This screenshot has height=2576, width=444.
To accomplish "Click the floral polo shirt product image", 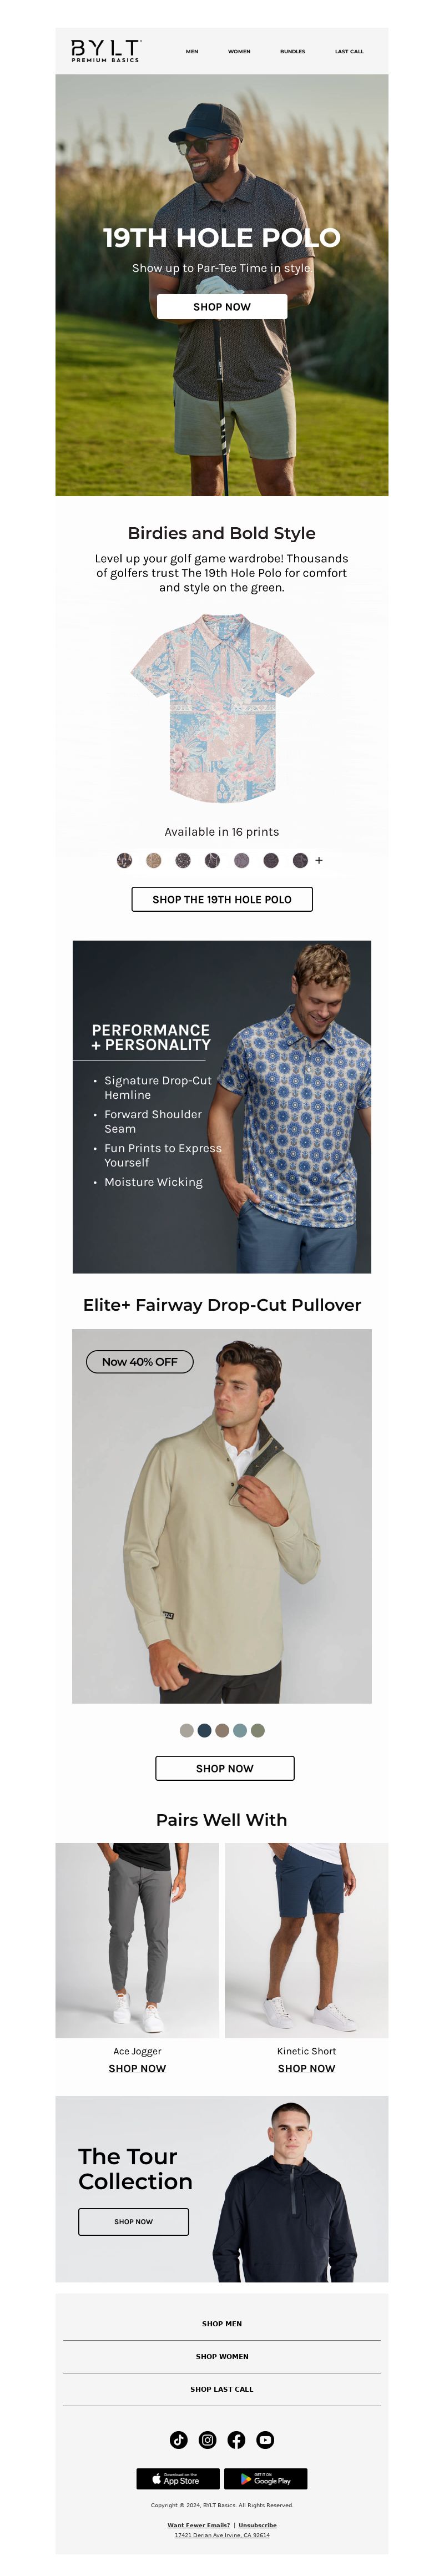I will coord(222,709).
